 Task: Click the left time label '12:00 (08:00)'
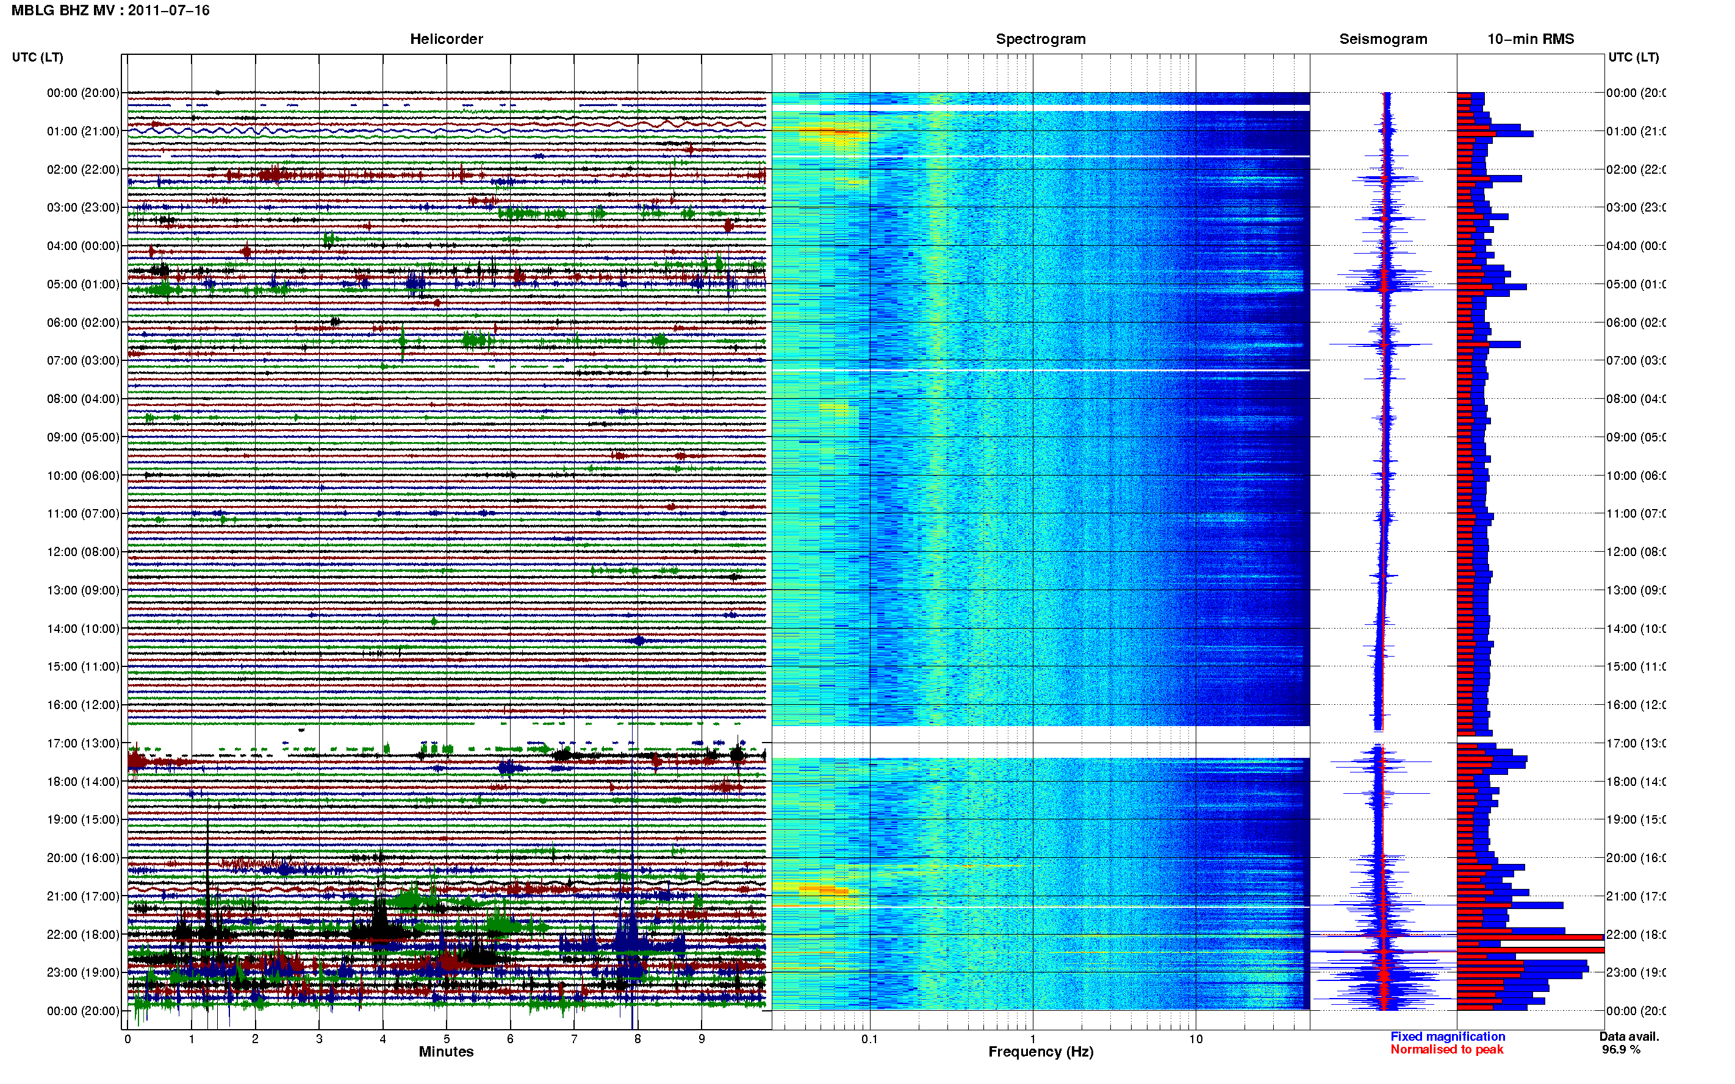point(83,551)
